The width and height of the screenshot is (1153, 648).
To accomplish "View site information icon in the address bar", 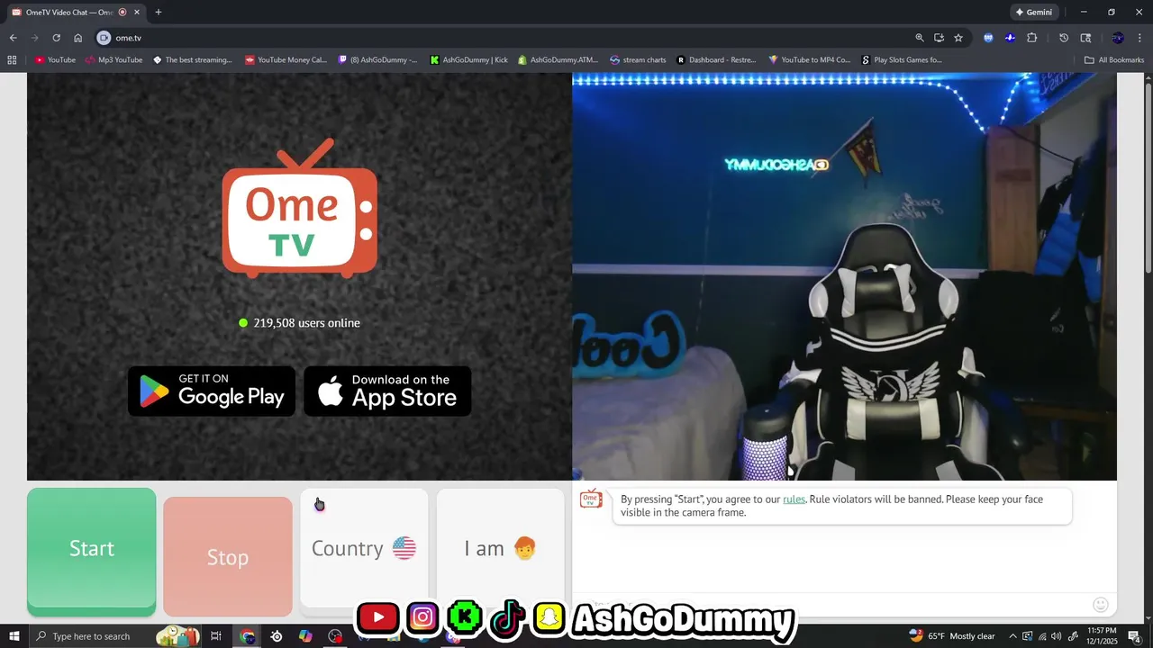I will (x=104, y=38).
